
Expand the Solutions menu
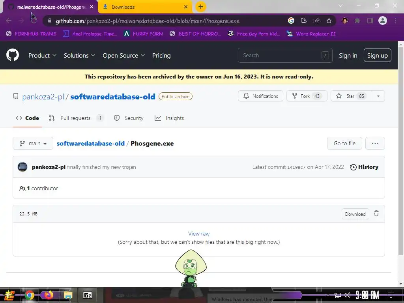point(79,55)
